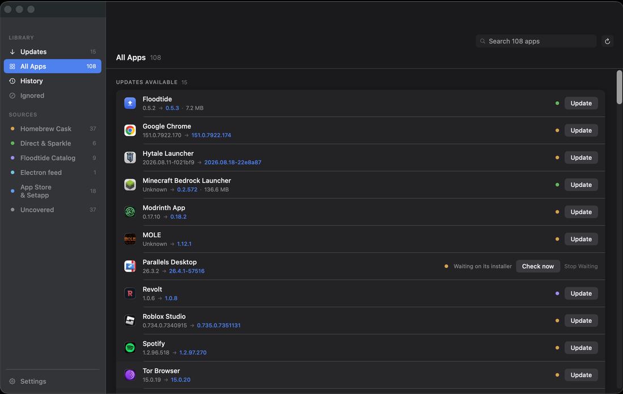The height and width of the screenshot is (394, 623).
Task: Click the Spotify app icon
Action: tap(130, 348)
